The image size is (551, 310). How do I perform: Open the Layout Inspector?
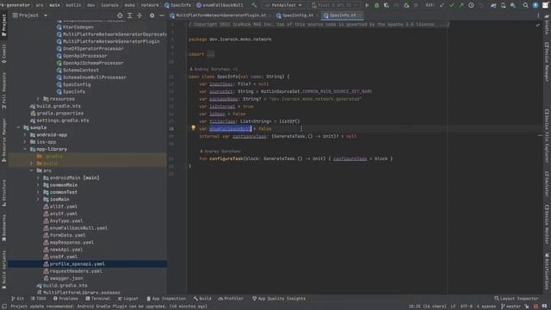pyautogui.click(x=517, y=299)
